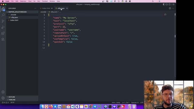Open Terminal from the dock
This screenshot has height=109, width=194.
tap(110, 107)
